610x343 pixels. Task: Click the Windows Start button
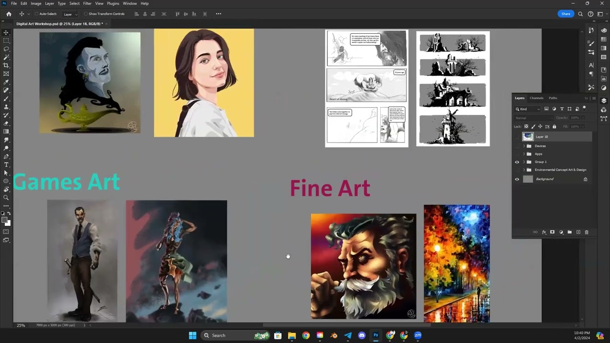193,335
